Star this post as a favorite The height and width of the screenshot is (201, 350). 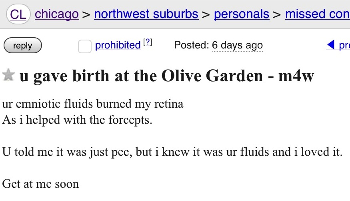[x=8, y=75]
